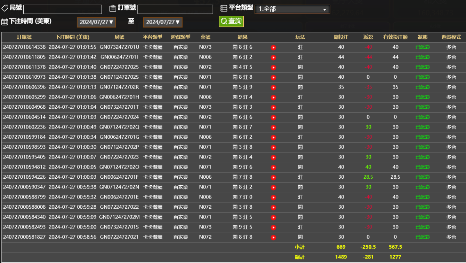
Task: Click the calendar icon beside 下注時間 (美東)
Action: tap(5, 22)
